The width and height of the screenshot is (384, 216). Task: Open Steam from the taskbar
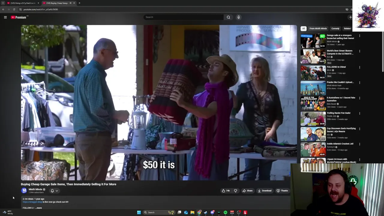pyautogui.click(x=205, y=212)
